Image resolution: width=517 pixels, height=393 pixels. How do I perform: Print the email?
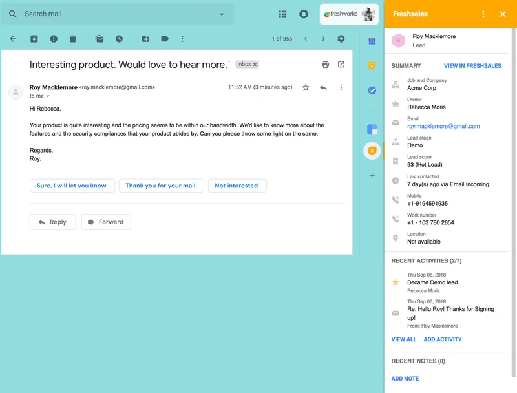[325, 64]
